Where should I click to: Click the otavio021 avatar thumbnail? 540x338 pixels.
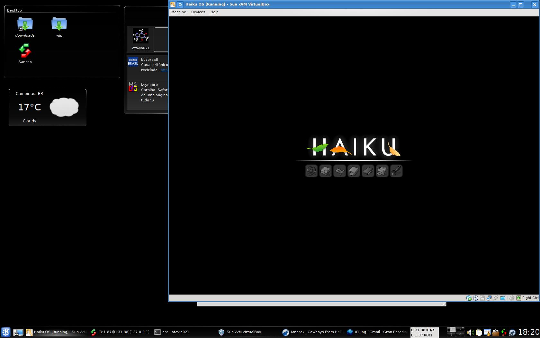(x=141, y=36)
